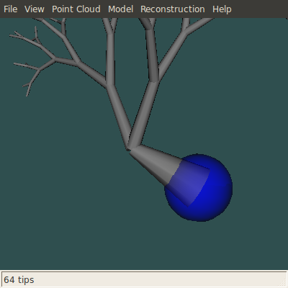Open the Point Cloud menu
Screen dimensions: 288x288
[76, 9]
